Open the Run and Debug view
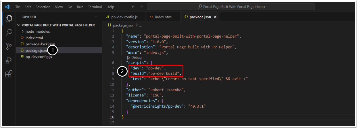Screen dimensions: 357x128 (x=9, y=60)
